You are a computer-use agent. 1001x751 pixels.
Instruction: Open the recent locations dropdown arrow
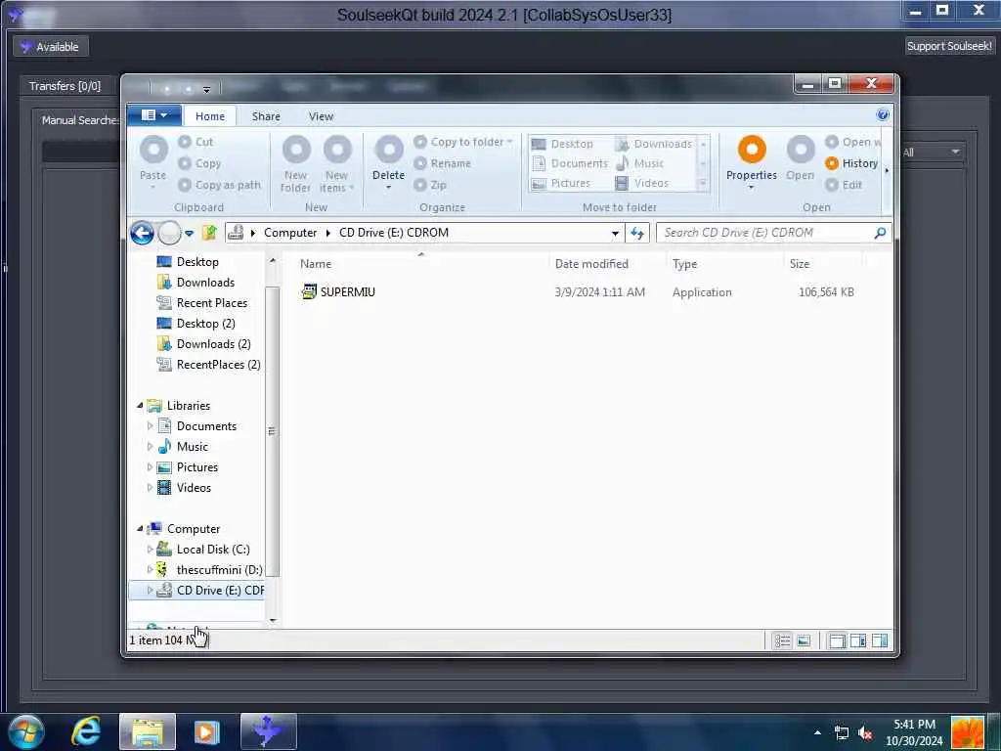pos(189,234)
